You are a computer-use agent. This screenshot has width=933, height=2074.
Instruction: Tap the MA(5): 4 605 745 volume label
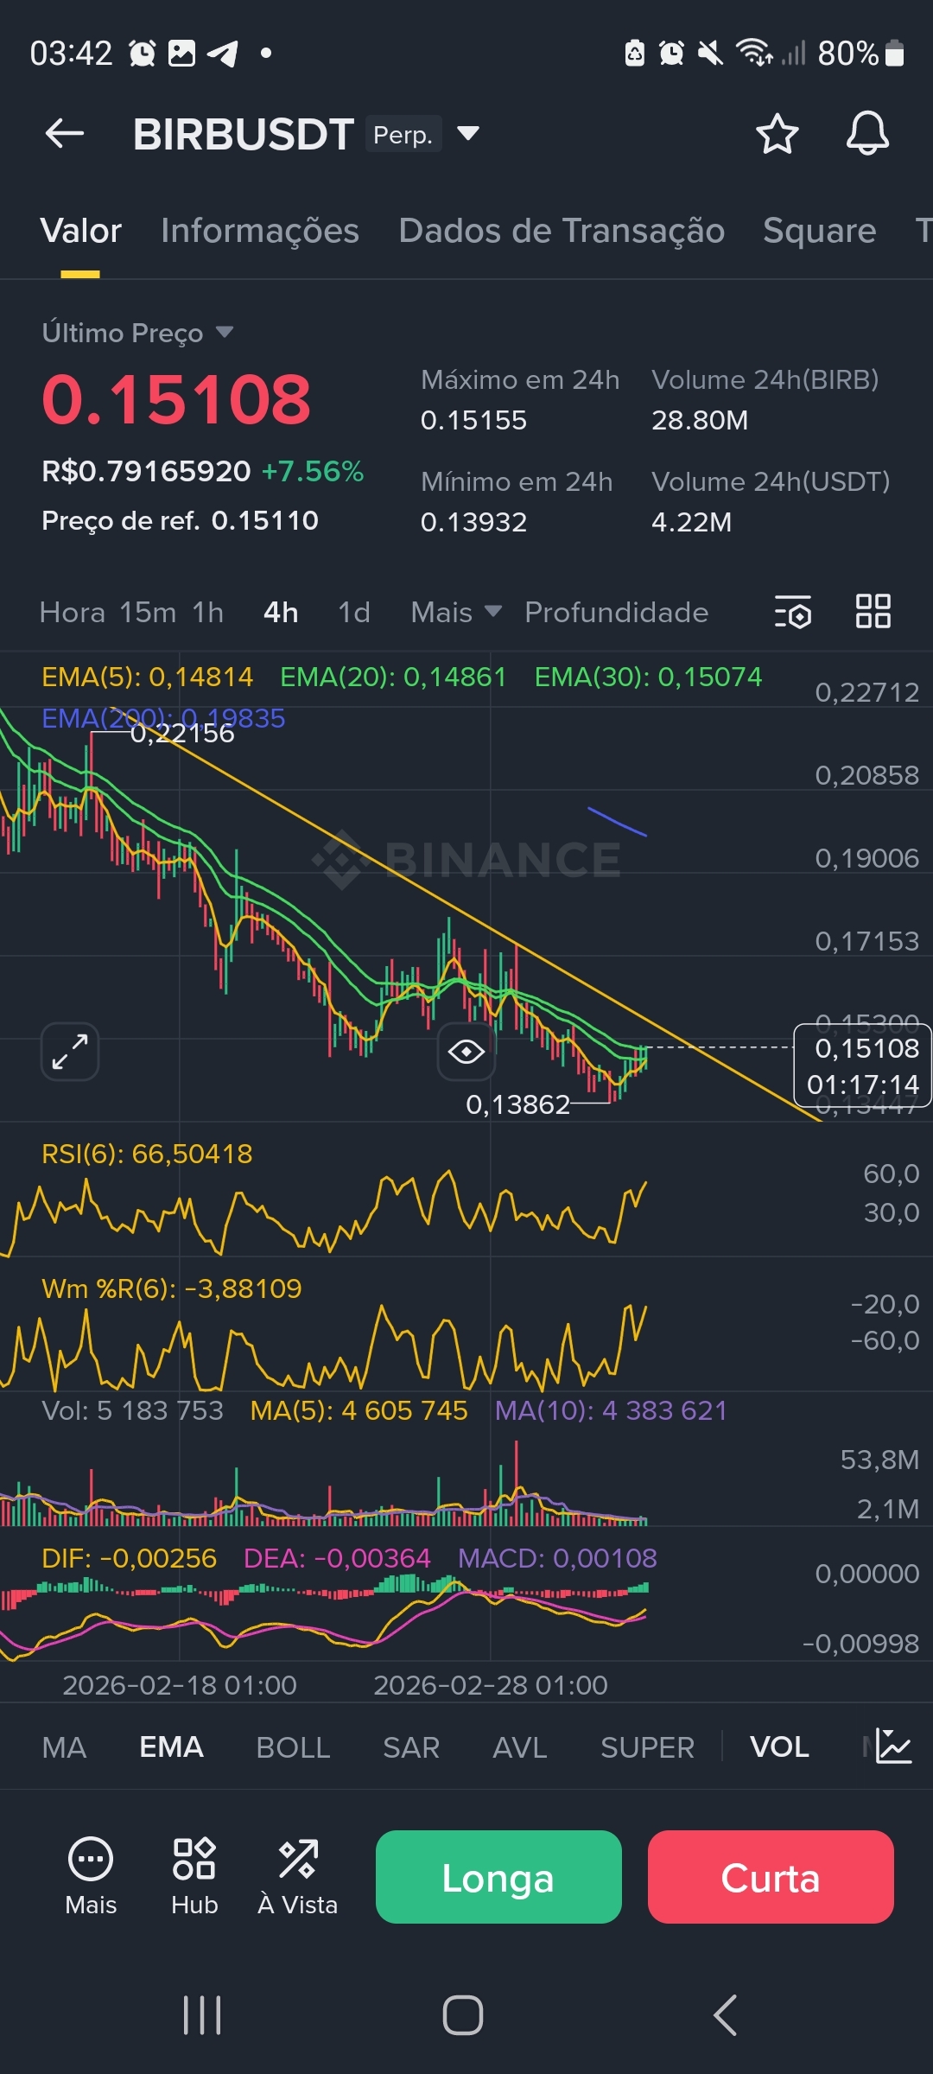[359, 1410]
